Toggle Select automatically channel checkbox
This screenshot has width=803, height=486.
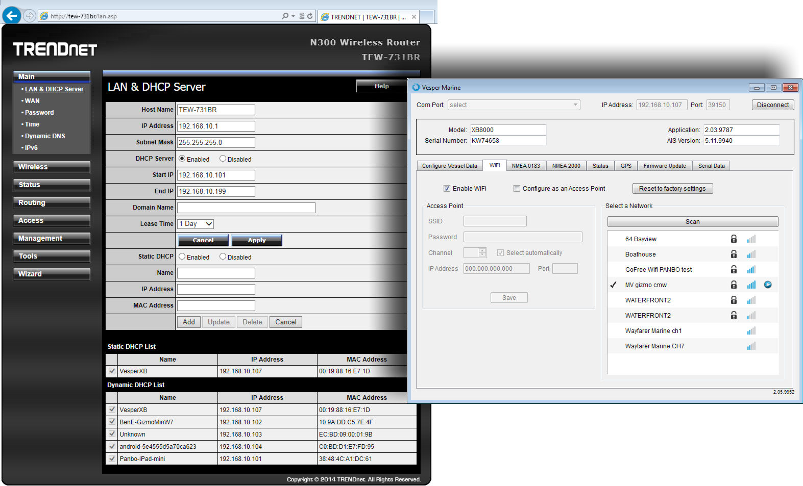pyautogui.click(x=500, y=252)
